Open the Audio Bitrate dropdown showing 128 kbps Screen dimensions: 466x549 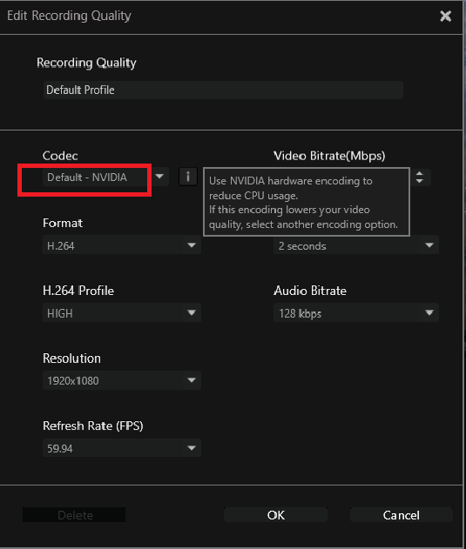click(356, 313)
